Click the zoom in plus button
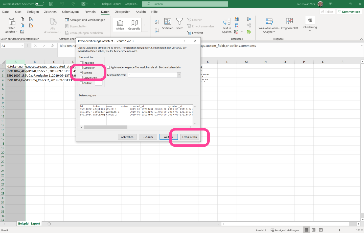Image resolution: width=364 pixels, height=233 pixels. (x=353, y=230)
